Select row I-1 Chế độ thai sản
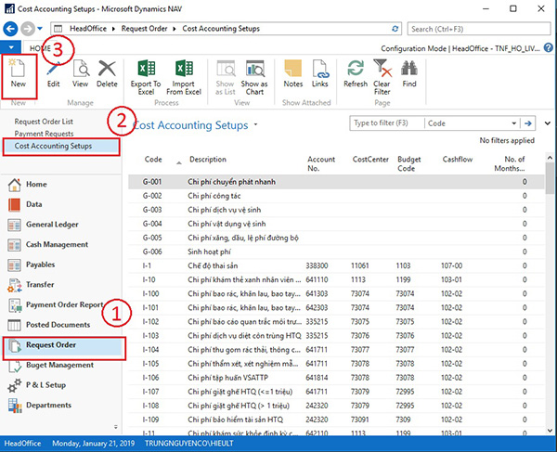The height and width of the screenshot is (452, 557). tap(336, 265)
